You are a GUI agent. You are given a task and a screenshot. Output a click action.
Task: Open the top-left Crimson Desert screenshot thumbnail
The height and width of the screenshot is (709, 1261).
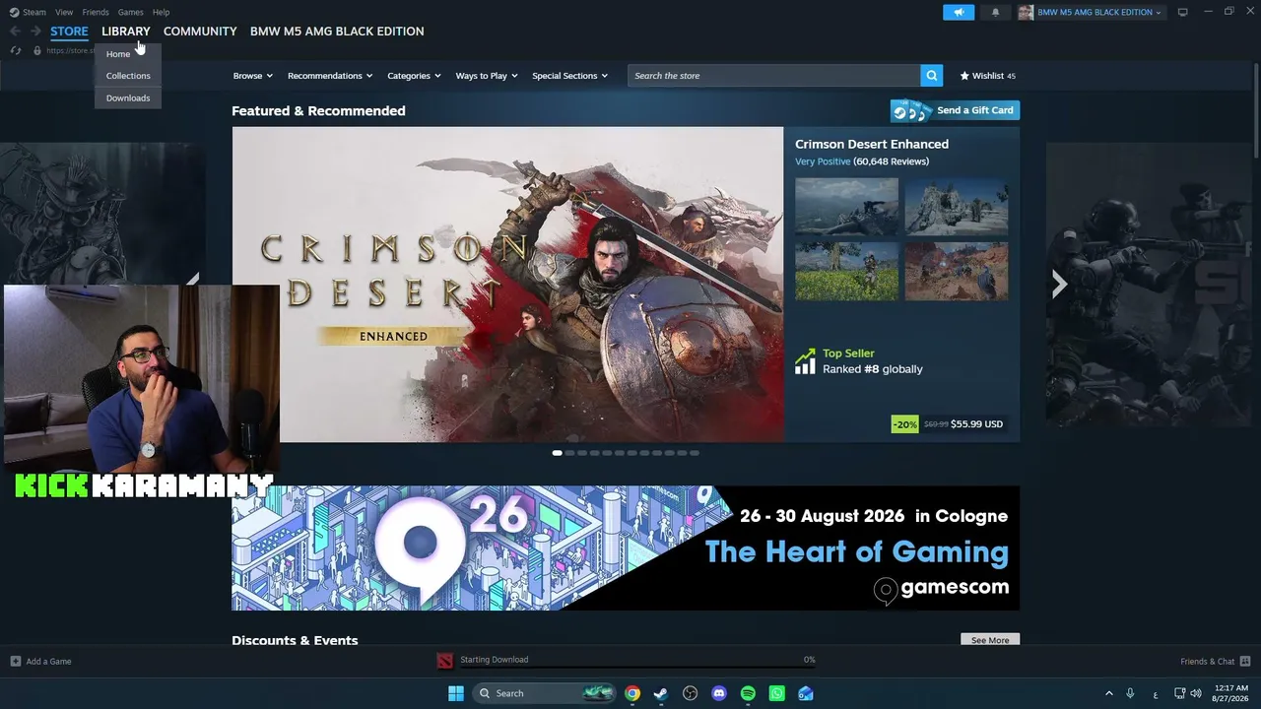point(846,207)
